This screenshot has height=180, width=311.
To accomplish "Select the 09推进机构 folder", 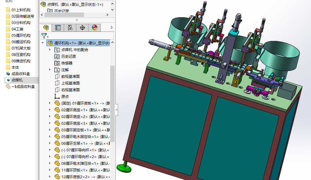I will click(18, 61).
